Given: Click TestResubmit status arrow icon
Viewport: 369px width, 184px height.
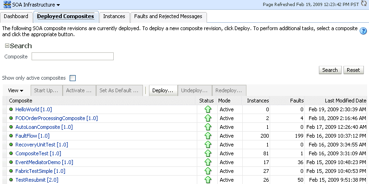Looking at the screenshot, I should pyautogui.click(x=208, y=180).
